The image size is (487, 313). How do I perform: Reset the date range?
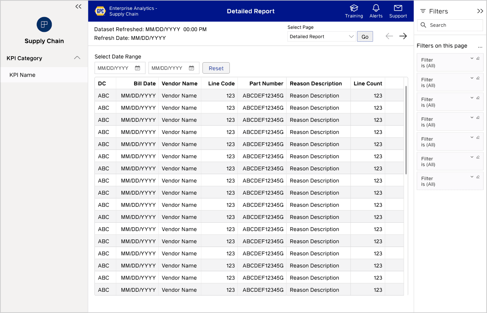[x=216, y=68]
